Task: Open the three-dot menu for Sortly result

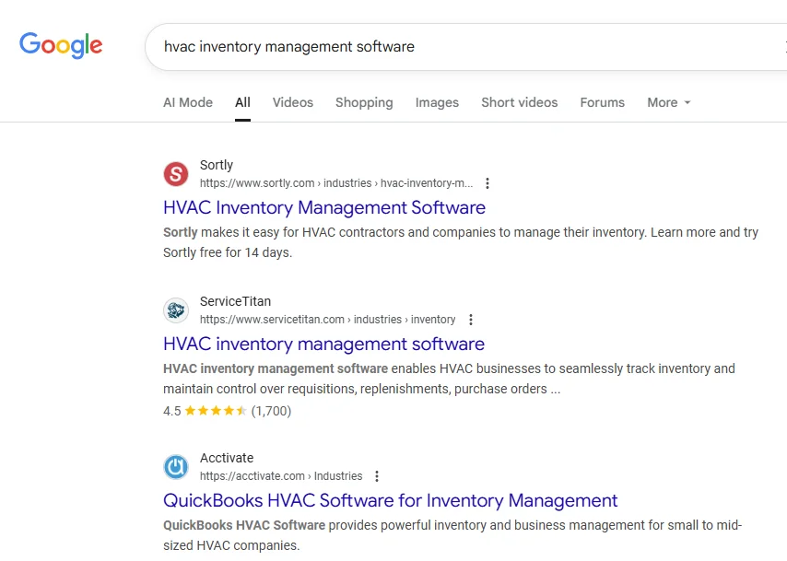Action: click(x=487, y=183)
